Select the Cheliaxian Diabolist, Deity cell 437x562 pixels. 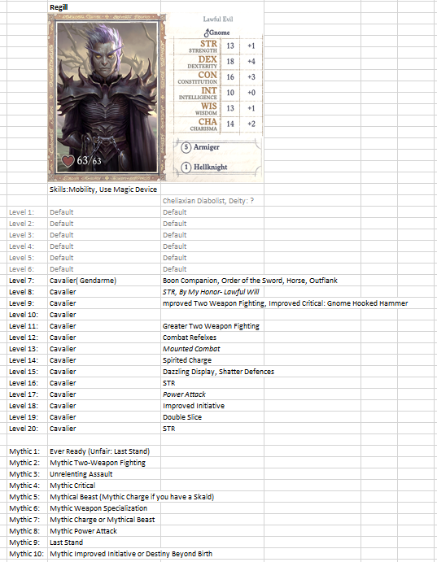[212, 201]
